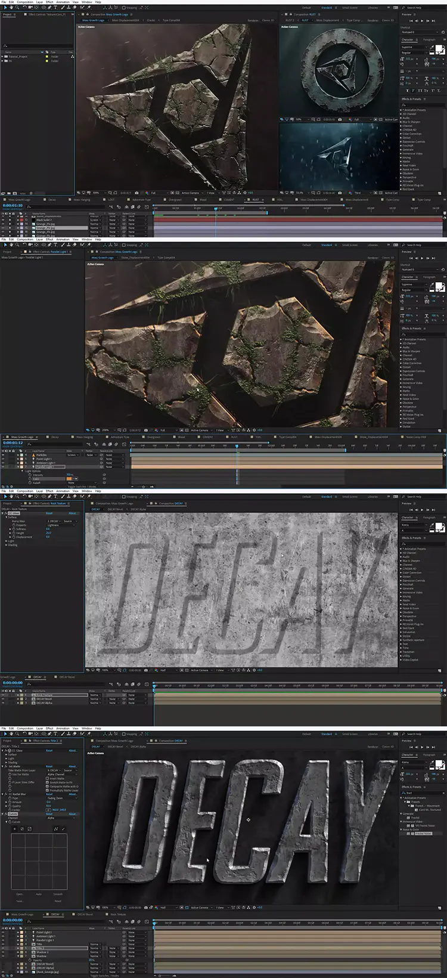Open the Type dropdown set to Fading Zoom
This screenshot has height=978, width=447.
(62, 798)
